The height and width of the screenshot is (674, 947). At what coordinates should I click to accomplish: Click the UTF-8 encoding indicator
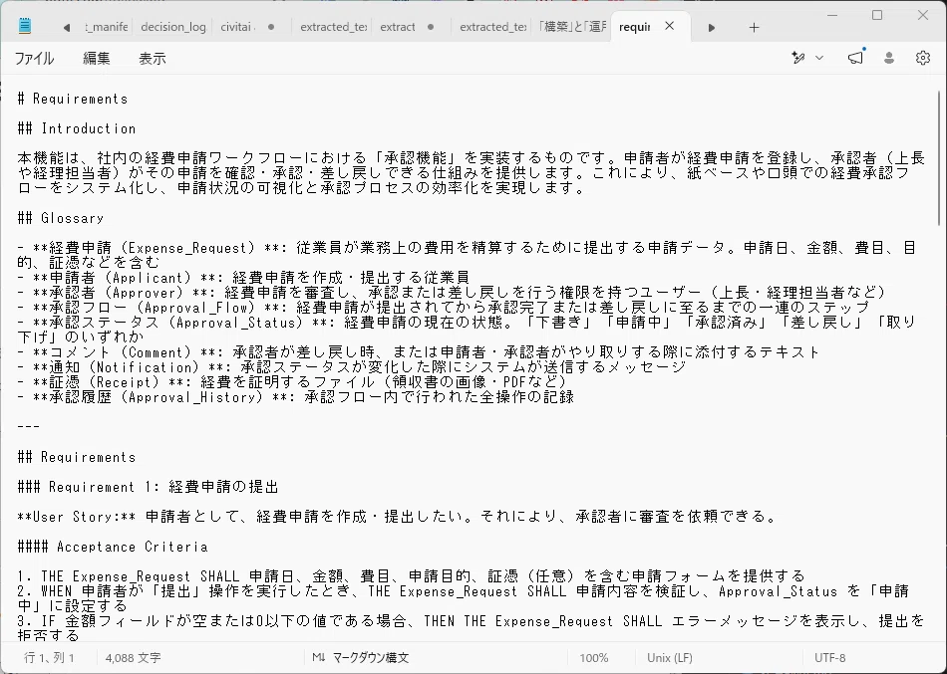point(829,658)
